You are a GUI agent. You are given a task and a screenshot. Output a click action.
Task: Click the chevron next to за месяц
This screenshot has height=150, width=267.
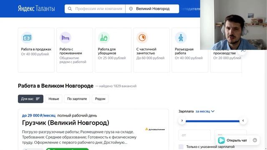click(x=213, y=111)
